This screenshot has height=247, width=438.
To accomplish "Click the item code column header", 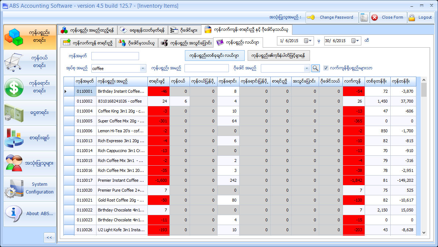I will [85, 81].
